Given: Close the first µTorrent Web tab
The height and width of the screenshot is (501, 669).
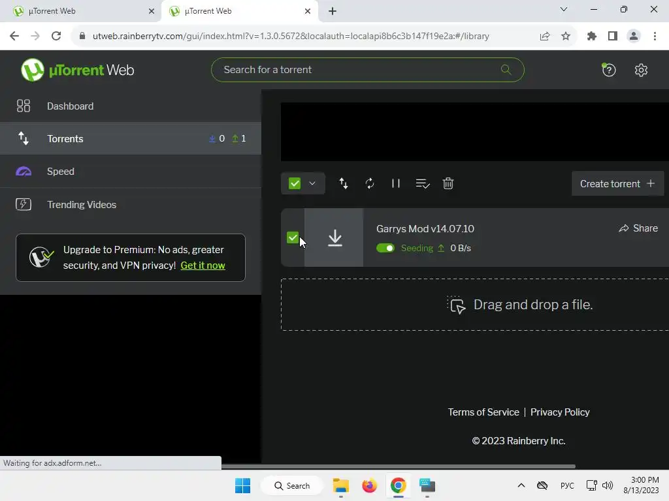Looking at the screenshot, I should point(152,11).
